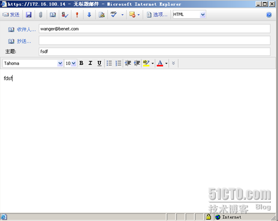This screenshot has width=278, height=221.
Task: Insert signature icon in toolbar
Action: (x=101, y=15)
